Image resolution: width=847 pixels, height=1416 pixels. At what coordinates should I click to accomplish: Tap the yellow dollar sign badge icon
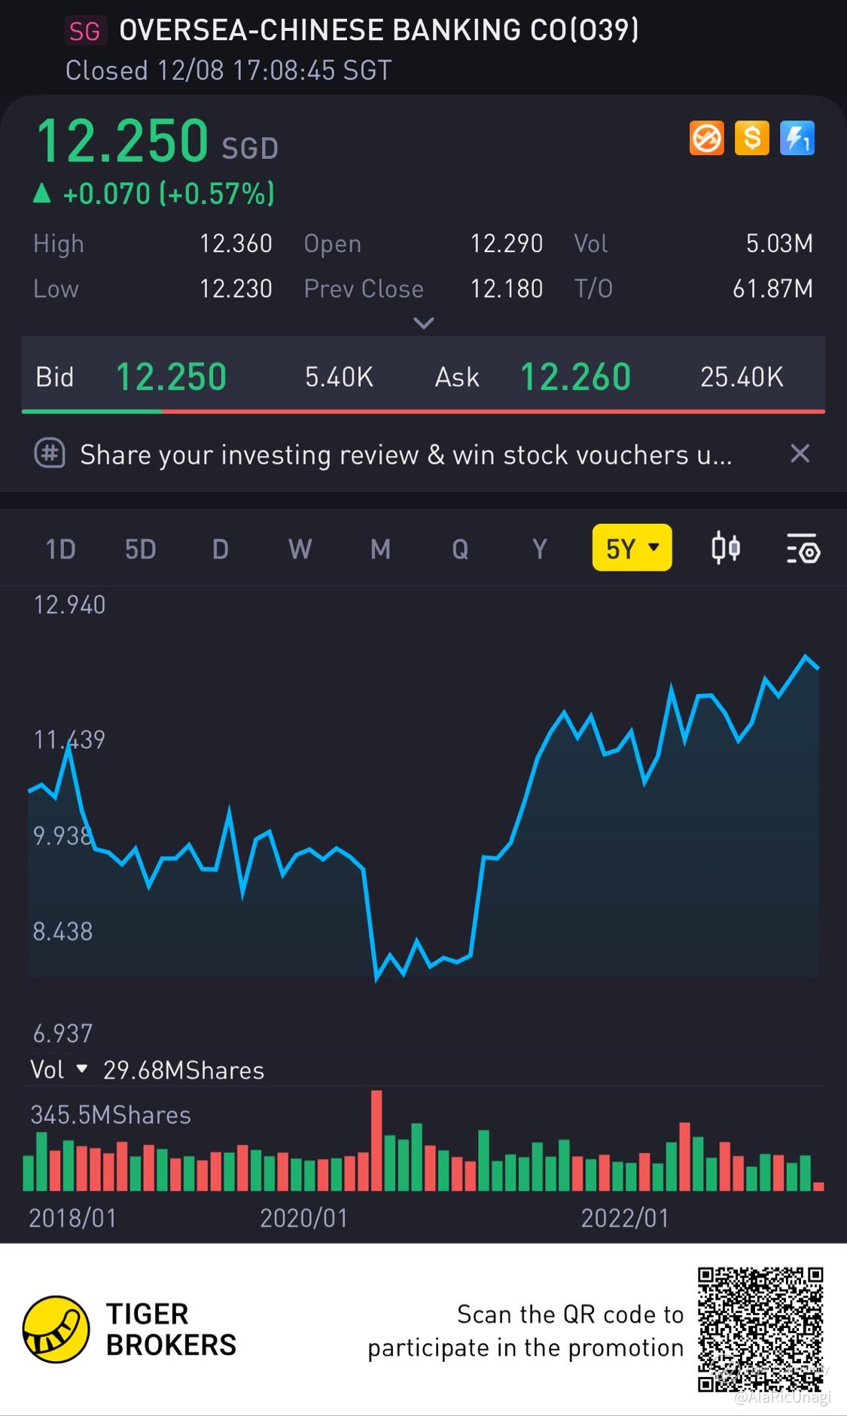pos(751,139)
